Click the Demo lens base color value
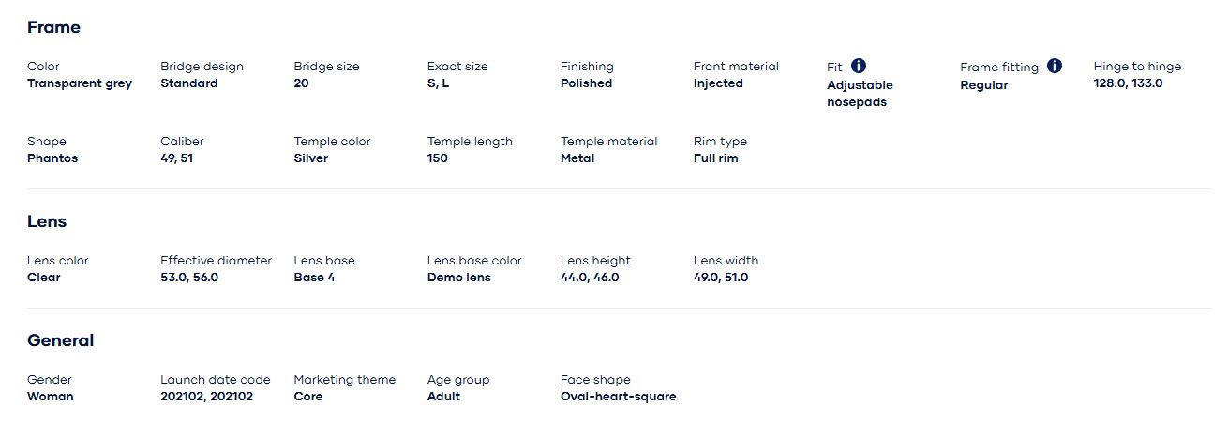Screen dimensions: 1228x422 coord(458,278)
